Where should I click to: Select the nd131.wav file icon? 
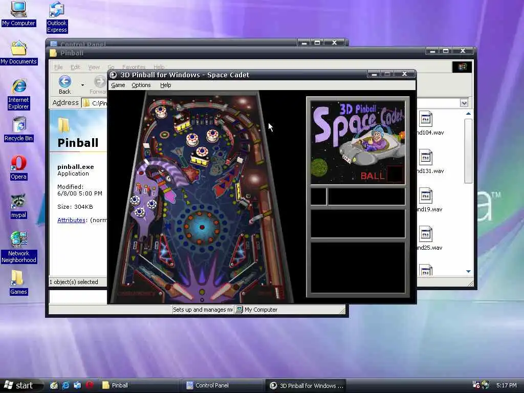(x=426, y=158)
